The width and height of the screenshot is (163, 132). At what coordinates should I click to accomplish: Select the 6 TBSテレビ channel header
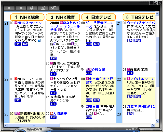tap(139, 17)
